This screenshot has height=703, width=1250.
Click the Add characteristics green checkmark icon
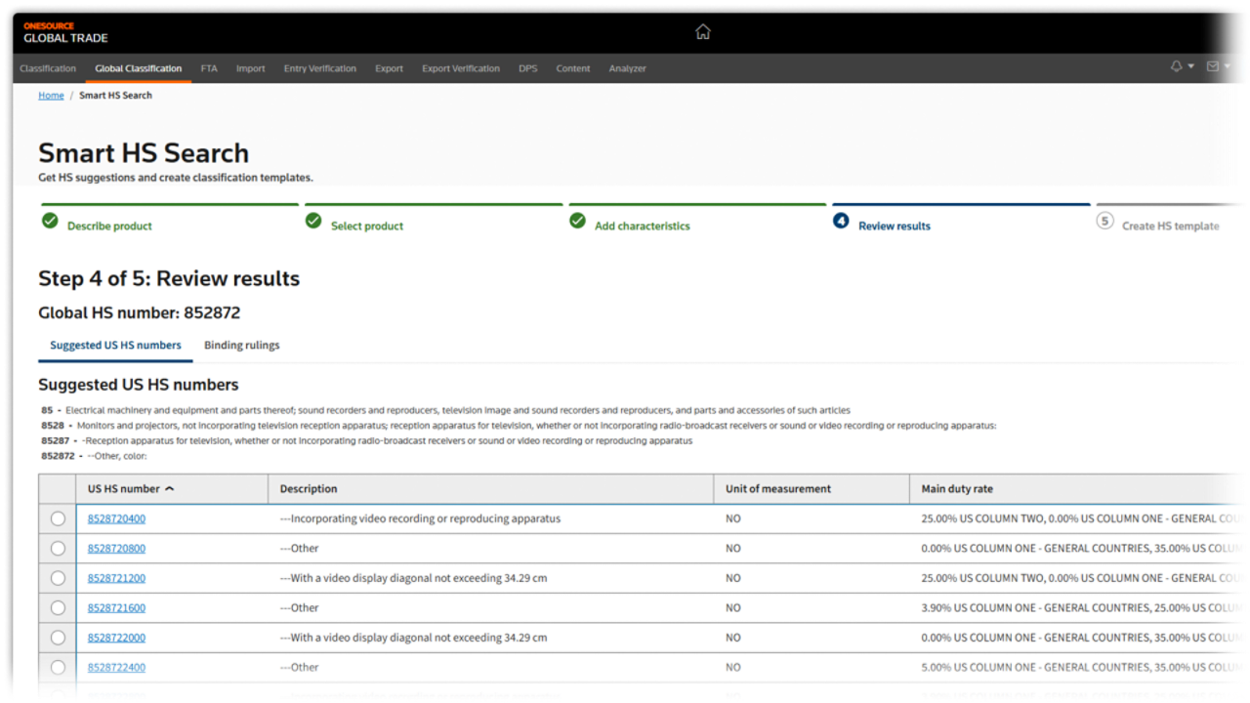pyautogui.click(x=577, y=222)
